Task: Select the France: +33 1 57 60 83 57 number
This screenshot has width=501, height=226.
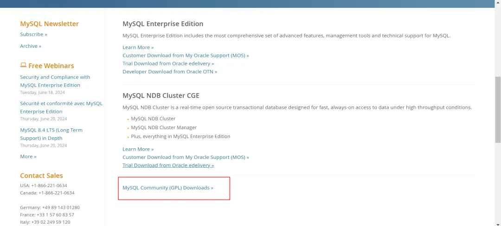Action: click(47, 214)
